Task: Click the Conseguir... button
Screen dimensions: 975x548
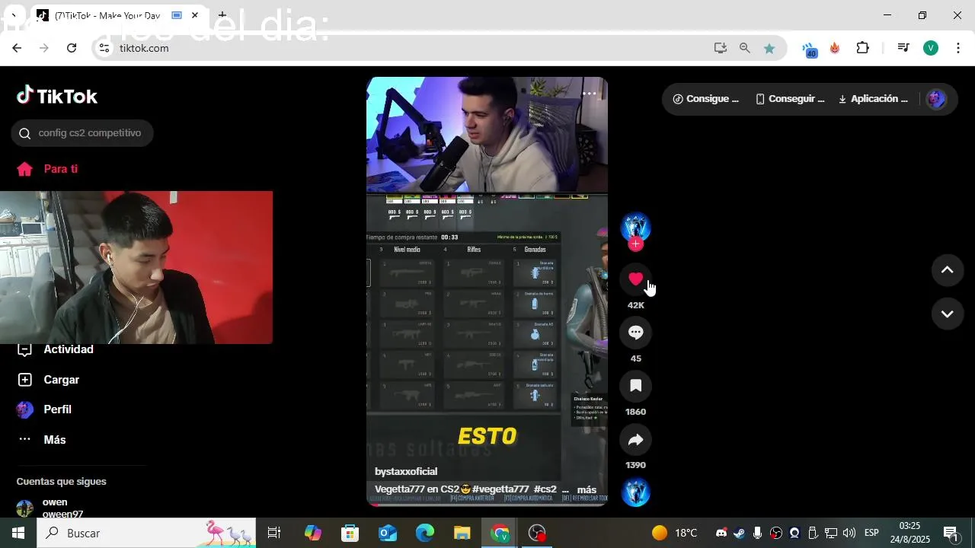Action: pyautogui.click(x=790, y=99)
